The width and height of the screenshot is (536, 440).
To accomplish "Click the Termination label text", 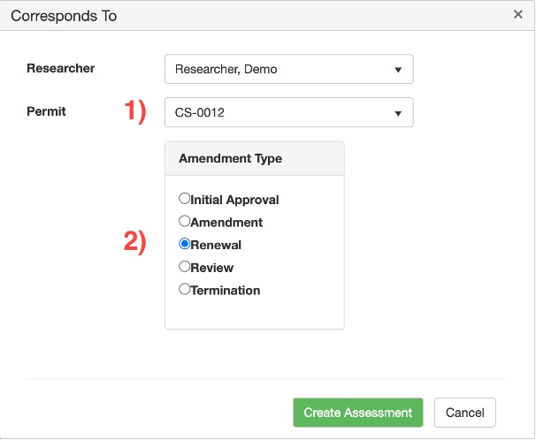I will (x=226, y=290).
